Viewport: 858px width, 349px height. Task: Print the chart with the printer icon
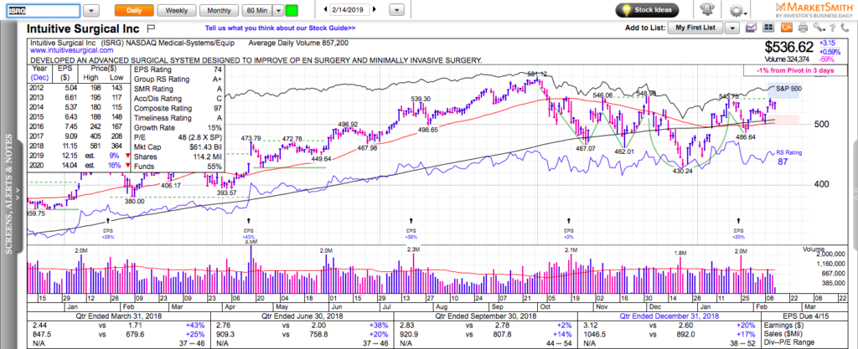(803, 28)
